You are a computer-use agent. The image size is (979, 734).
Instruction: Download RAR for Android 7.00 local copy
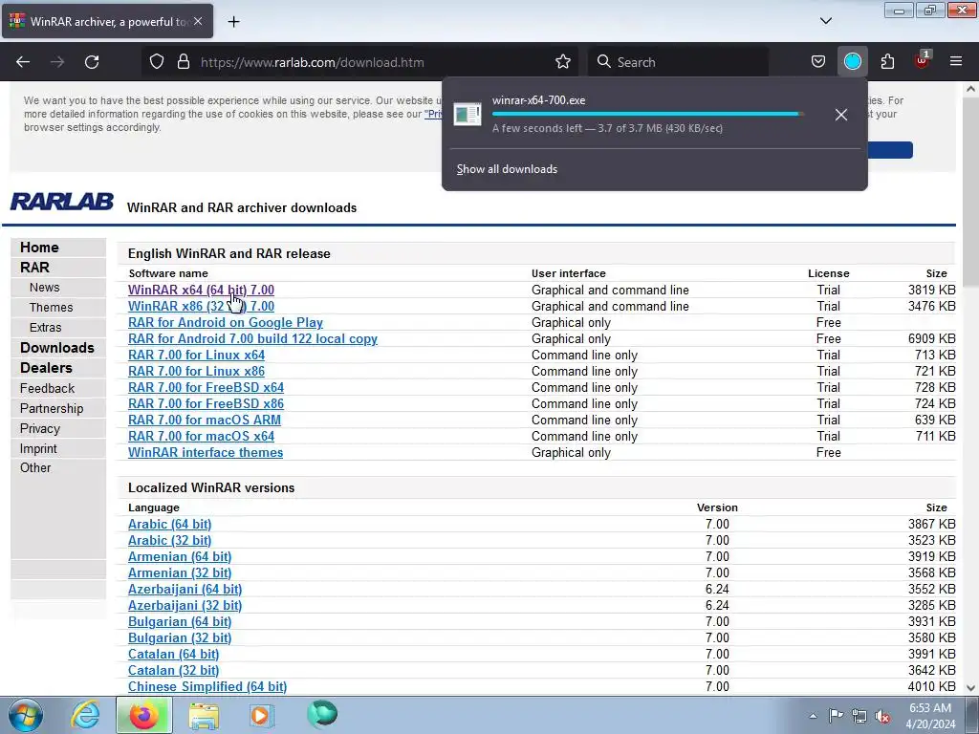coord(252,338)
